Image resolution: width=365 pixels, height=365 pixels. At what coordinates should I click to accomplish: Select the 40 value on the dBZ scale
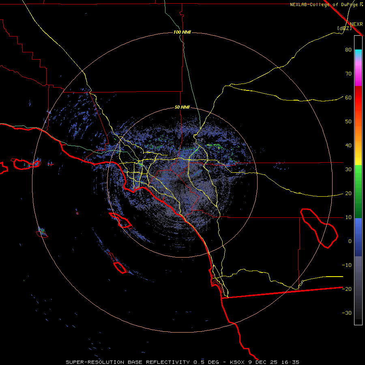(348, 146)
